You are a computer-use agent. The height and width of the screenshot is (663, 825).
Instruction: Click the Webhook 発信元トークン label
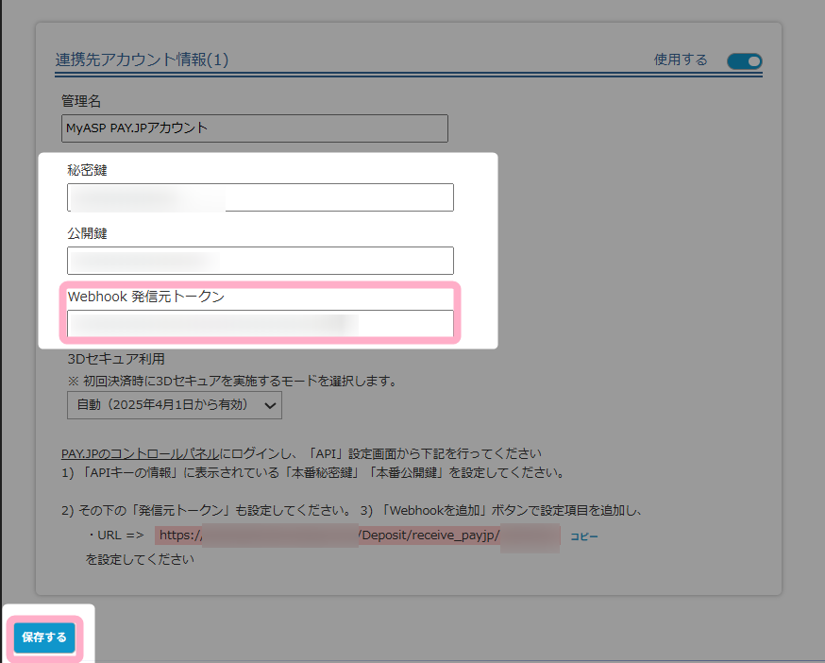coord(145,296)
